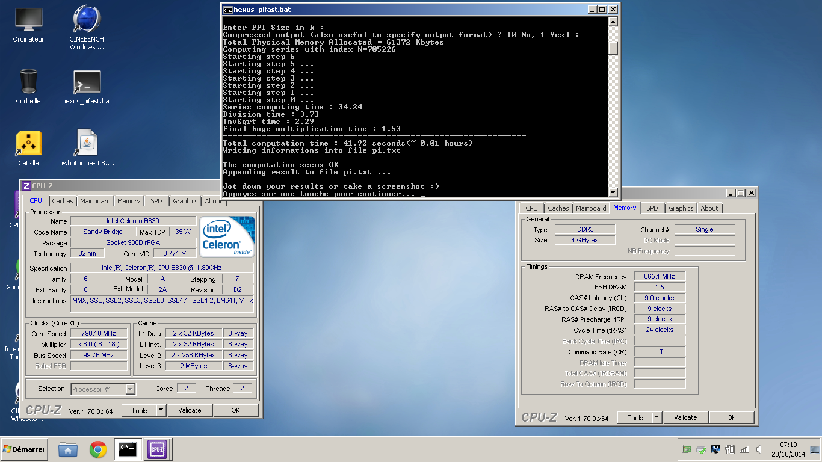
Task: Click the DRAM Frequency value '665.1 MHz'
Action: [x=660, y=276]
